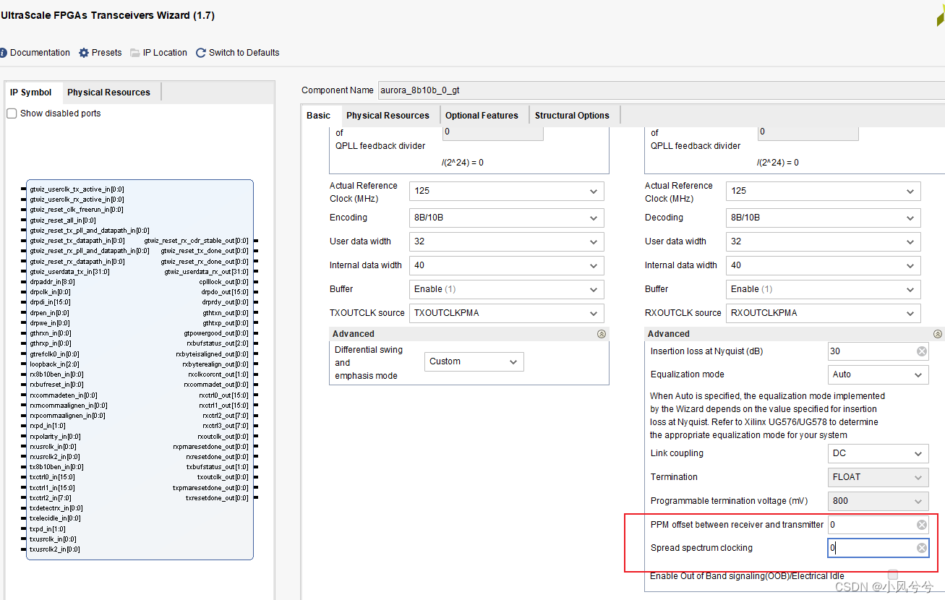This screenshot has width=945, height=600.
Task: Open transmitter User data width dropdown
Action: click(507, 241)
